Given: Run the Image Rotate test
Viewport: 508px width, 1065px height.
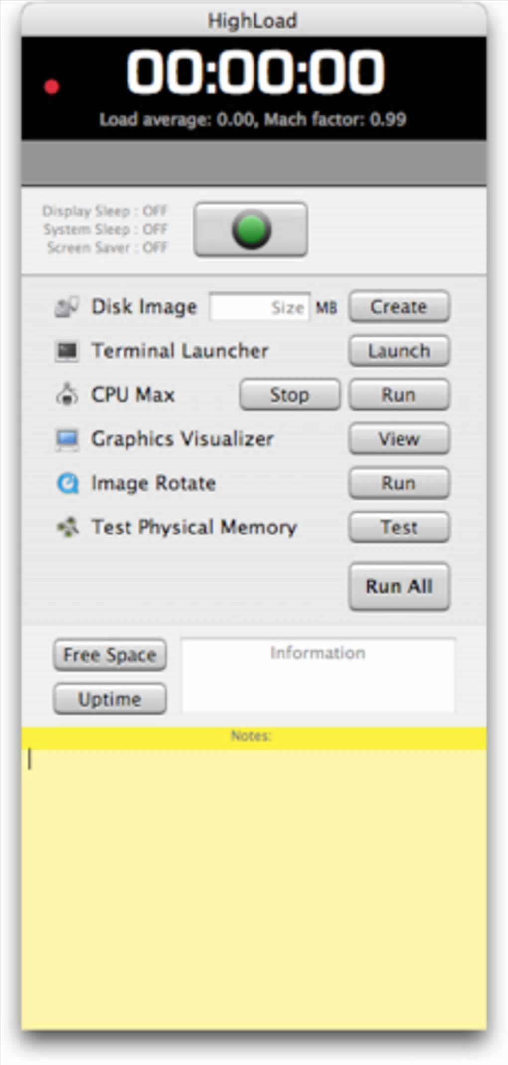Looking at the screenshot, I should click(x=399, y=483).
